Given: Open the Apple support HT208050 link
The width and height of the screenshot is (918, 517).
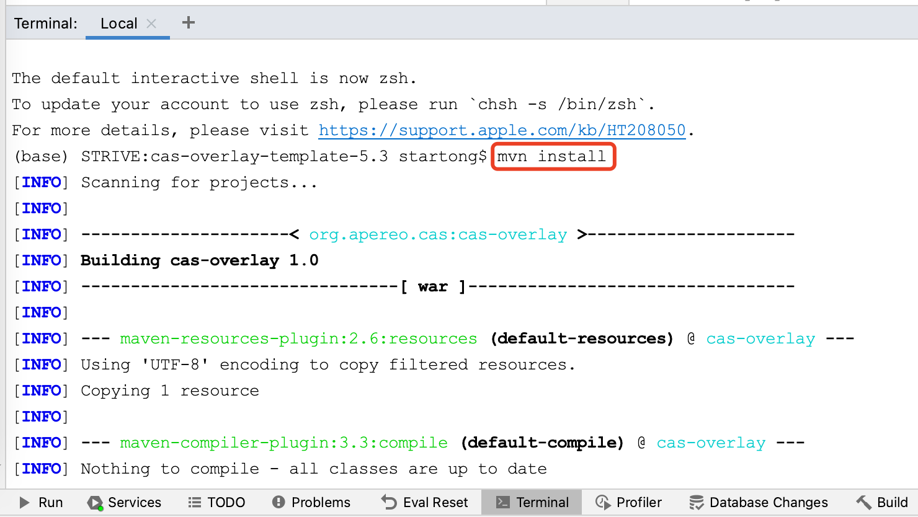Looking at the screenshot, I should [x=502, y=130].
